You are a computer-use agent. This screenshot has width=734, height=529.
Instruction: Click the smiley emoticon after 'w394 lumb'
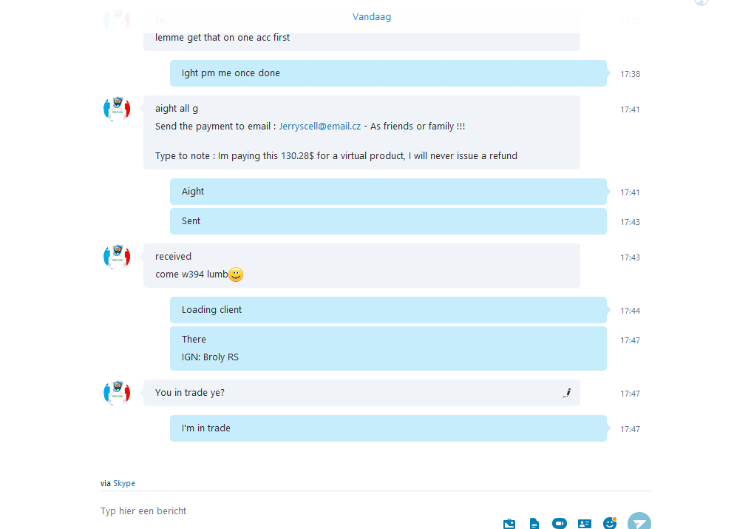coord(236,274)
